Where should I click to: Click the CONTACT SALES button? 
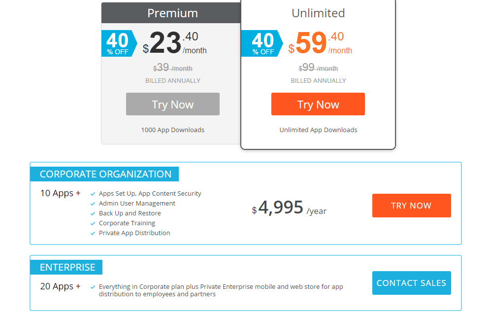[412, 283]
